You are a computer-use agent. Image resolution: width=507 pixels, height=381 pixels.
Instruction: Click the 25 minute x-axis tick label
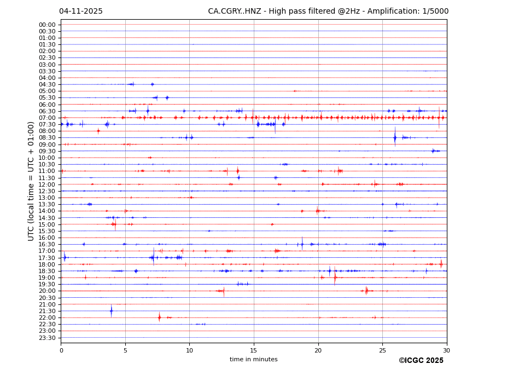(x=382, y=350)
